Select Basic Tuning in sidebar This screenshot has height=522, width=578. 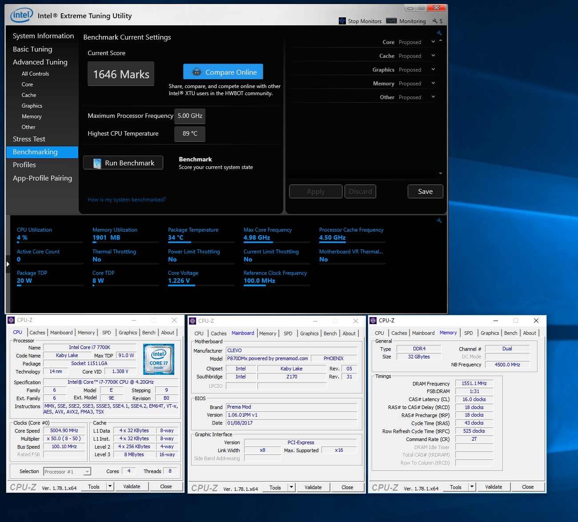[x=32, y=49]
